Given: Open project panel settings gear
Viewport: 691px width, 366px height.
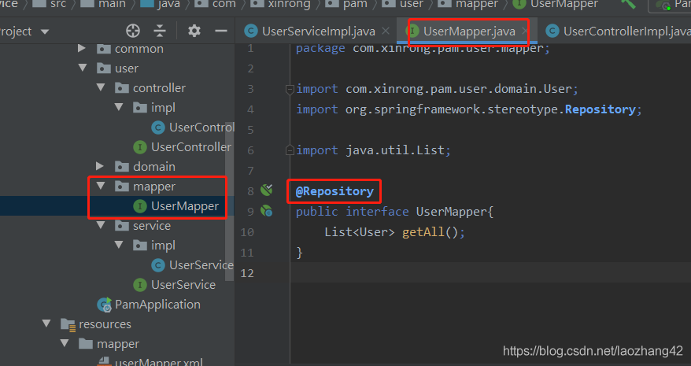Looking at the screenshot, I should (194, 31).
